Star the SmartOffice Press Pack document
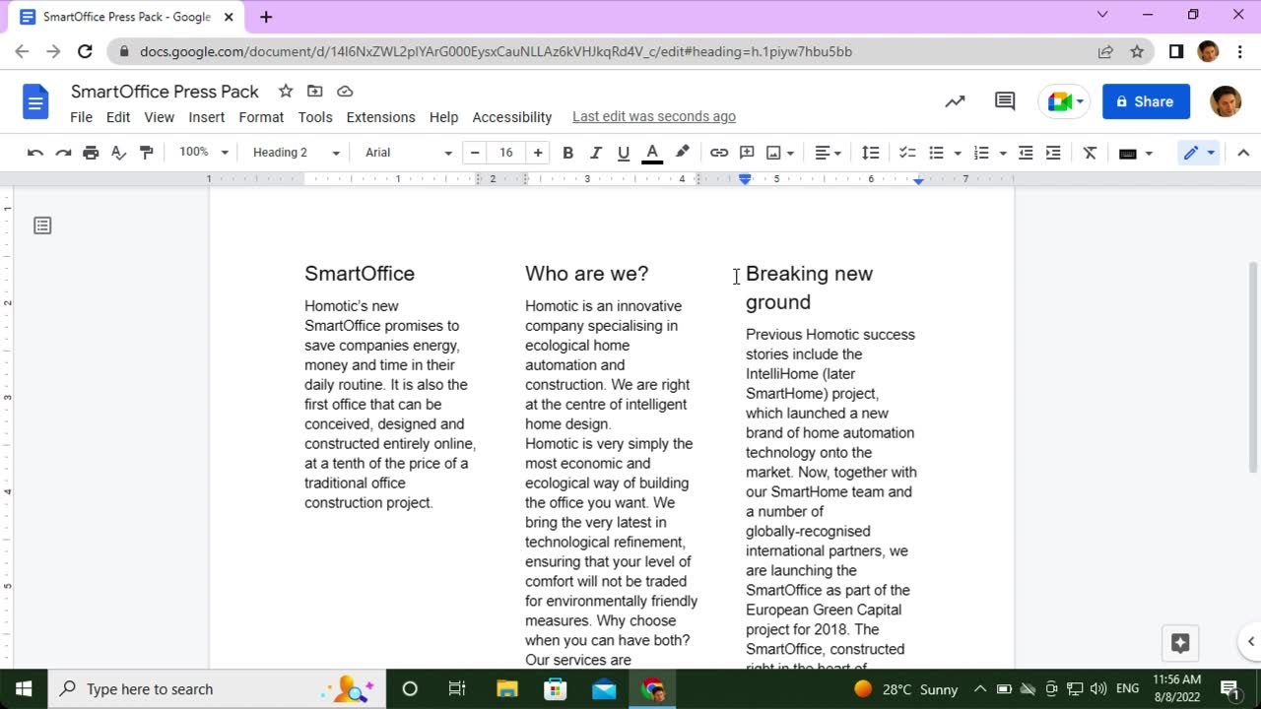Viewport: 1261px width, 709px height. click(286, 92)
